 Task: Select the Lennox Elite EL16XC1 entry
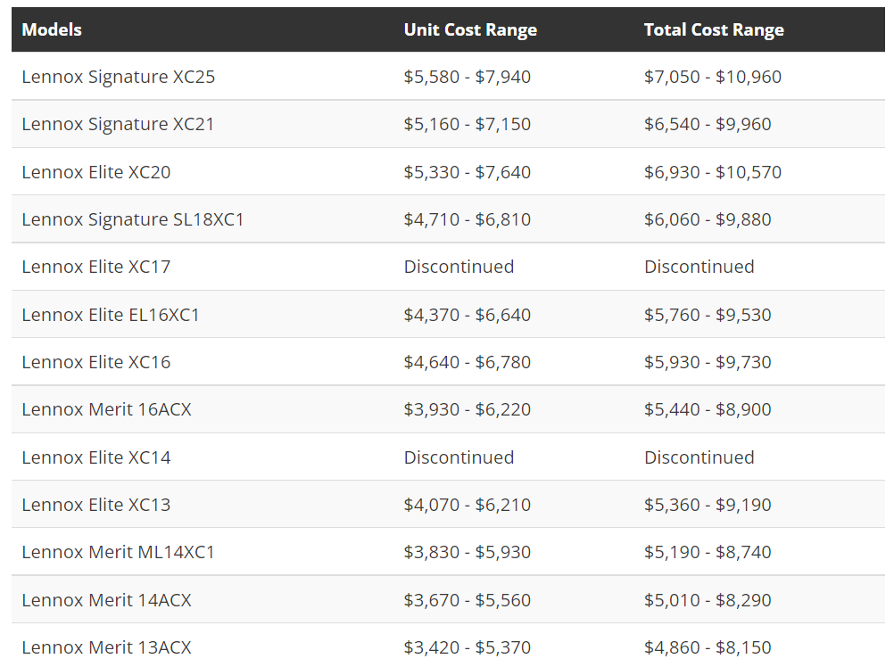click(x=111, y=315)
